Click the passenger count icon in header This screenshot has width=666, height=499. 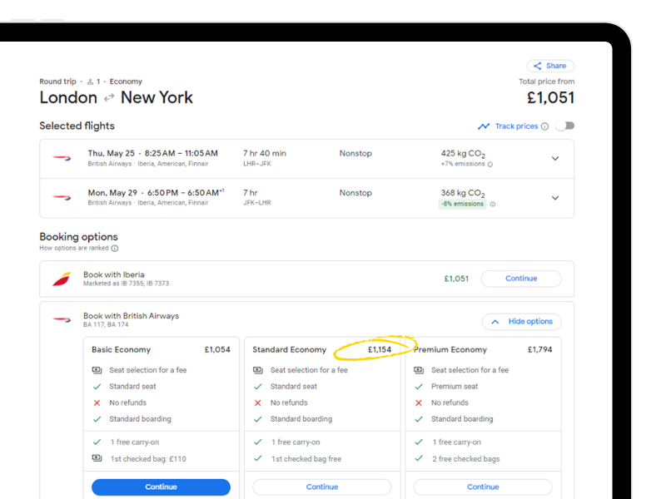(90, 82)
